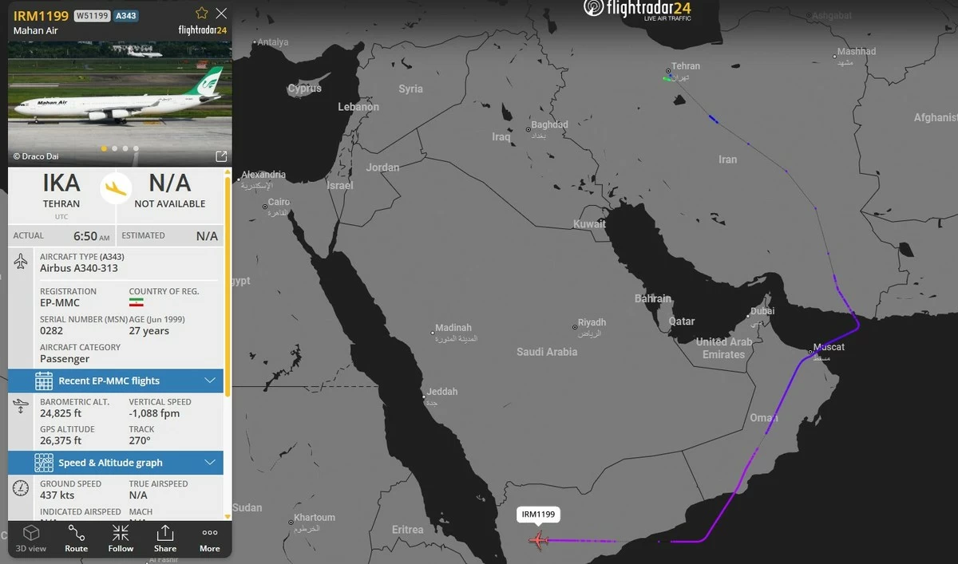Click barometric altitude 24,825 ft
958x564 pixels.
tap(61, 413)
